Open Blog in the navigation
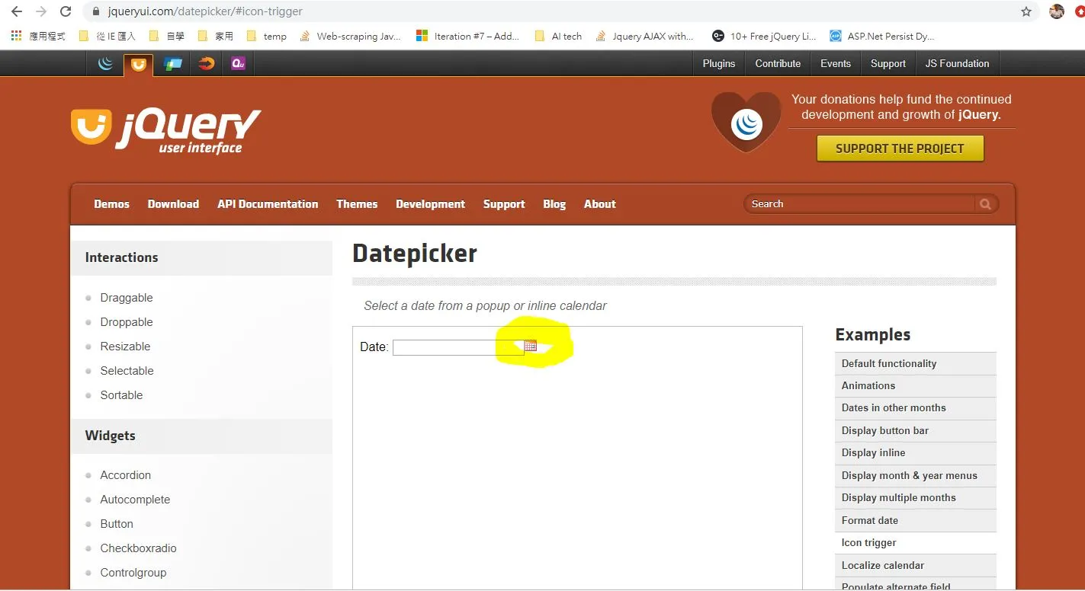This screenshot has height=591, width=1085. point(554,204)
